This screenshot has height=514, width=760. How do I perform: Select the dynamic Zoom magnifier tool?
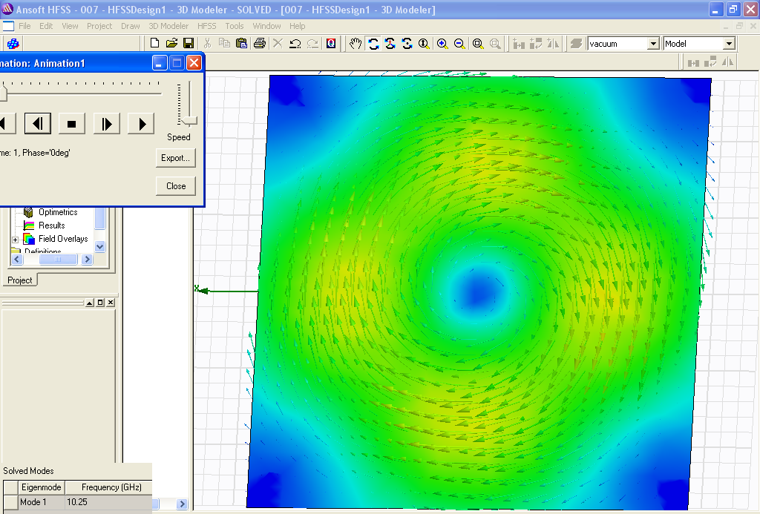point(424,44)
